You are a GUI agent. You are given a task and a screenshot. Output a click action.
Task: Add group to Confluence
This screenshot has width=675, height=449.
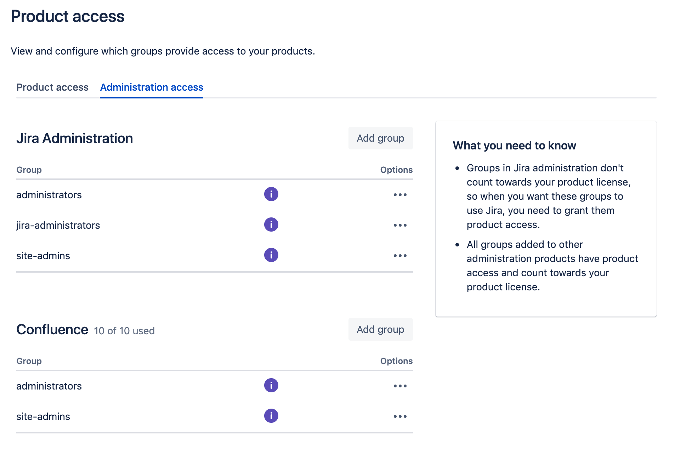pos(380,329)
